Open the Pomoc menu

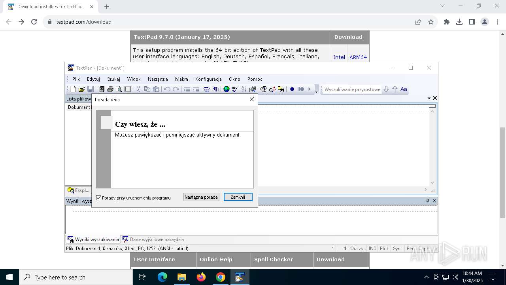click(x=255, y=79)
